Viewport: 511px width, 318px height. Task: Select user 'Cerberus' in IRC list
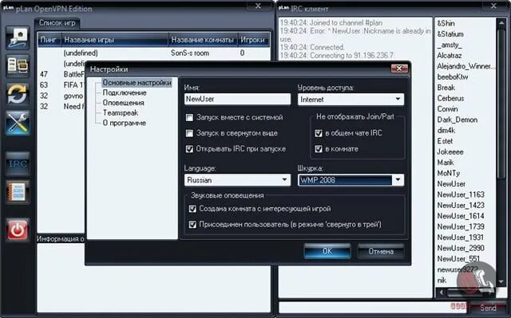coord(450,98)
